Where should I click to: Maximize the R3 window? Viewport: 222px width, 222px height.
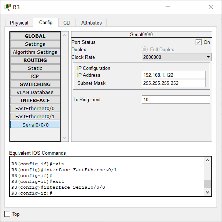pos(189,7)
